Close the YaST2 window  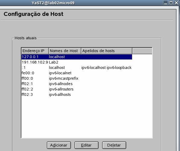pyautogui.click(x=176, y=3)
